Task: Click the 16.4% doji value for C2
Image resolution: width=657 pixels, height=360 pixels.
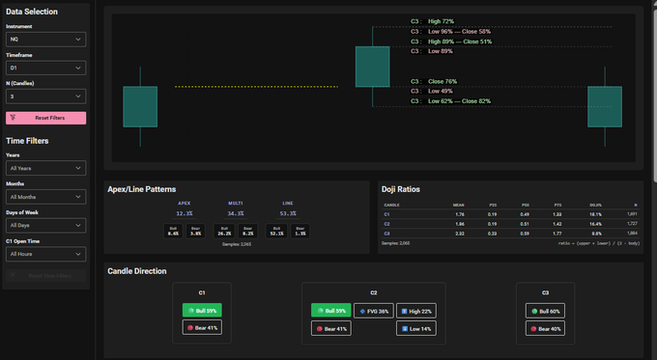Action: point(595,224)
